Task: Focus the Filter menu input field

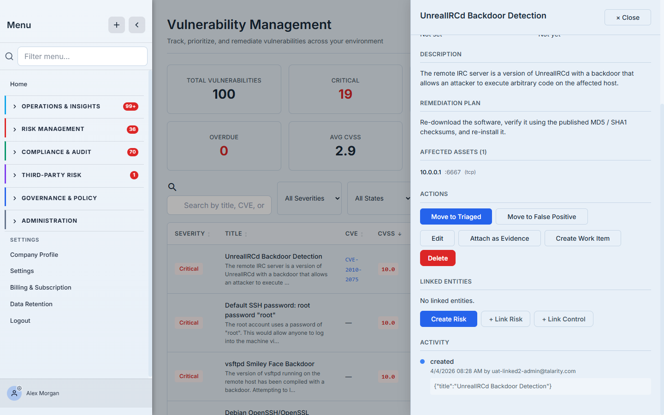Action: point(83,56)
